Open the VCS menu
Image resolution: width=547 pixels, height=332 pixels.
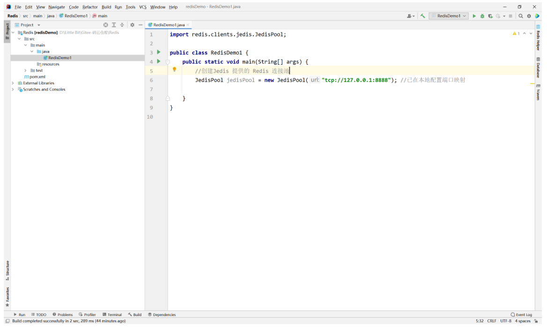tap(143, 7)
